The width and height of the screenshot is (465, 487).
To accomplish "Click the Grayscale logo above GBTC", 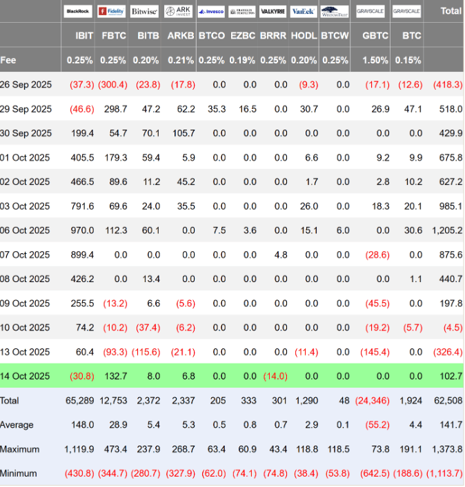I will [371, 12].
